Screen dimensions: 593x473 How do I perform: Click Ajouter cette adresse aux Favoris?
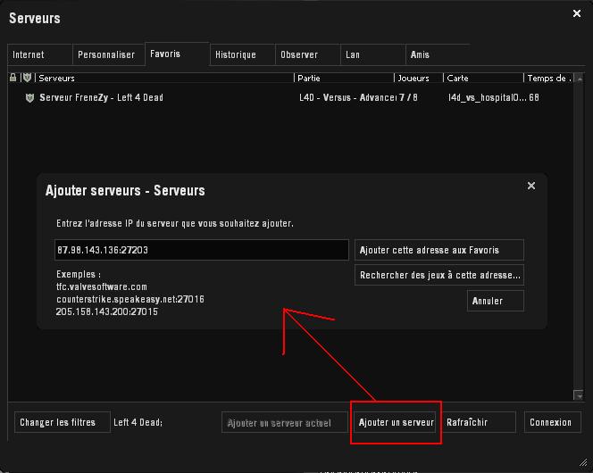pyautogui.click(x=438, y=250)
